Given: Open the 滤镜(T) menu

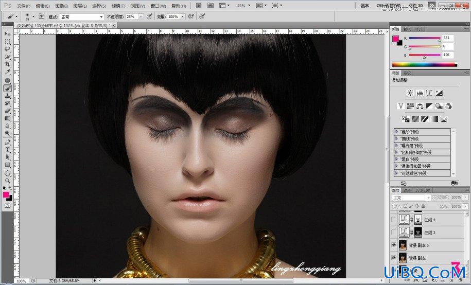Looking at the screenshot, I should pos(118,6).
